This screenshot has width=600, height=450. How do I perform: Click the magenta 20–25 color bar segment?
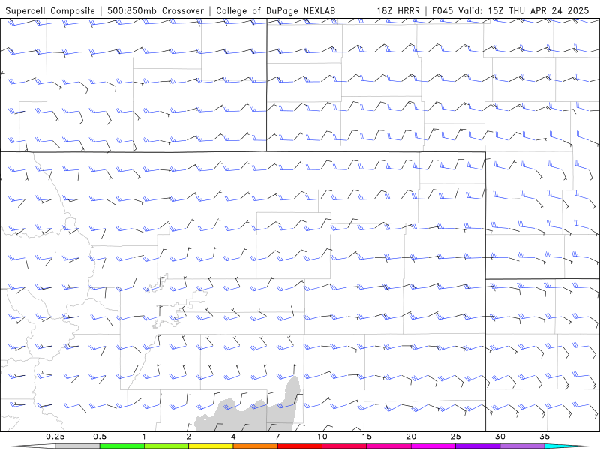click(433, 446)
